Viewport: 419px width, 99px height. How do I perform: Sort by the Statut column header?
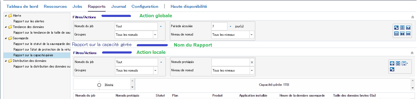(160, 96)
